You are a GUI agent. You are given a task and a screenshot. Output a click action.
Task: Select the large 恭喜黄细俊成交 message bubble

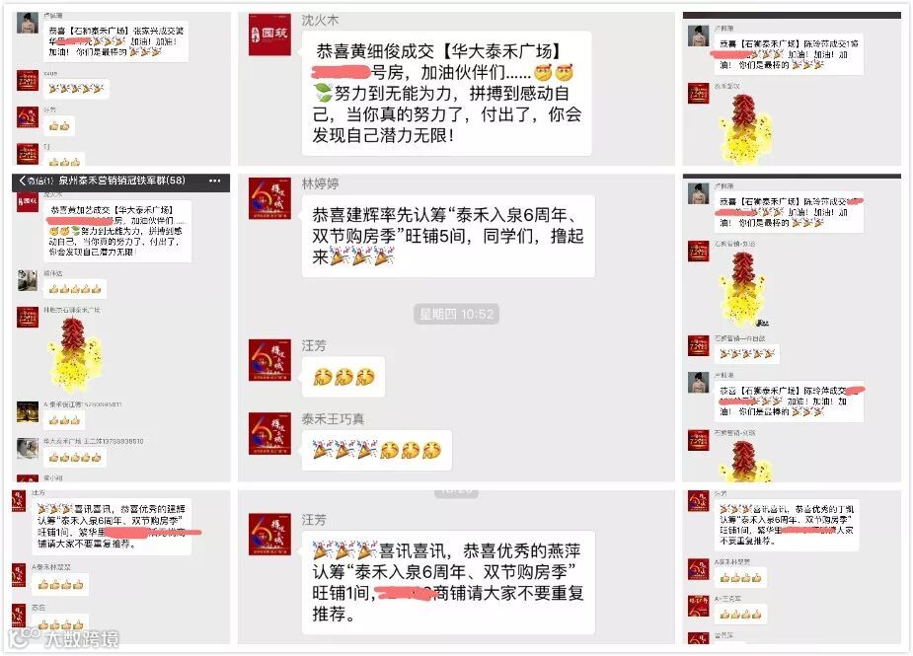pos(446,94)
